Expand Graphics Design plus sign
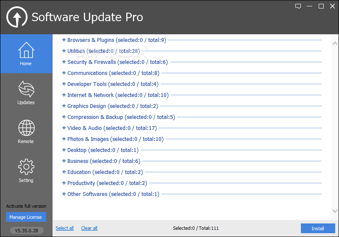This screenshot has height=237, width=339. tap(64, 106)
